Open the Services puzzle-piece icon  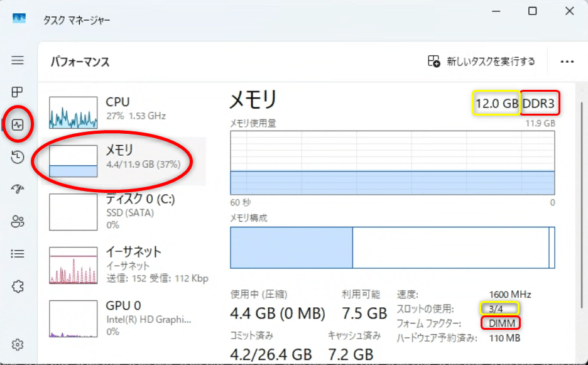pyautogui.click(x=18, y=286)
